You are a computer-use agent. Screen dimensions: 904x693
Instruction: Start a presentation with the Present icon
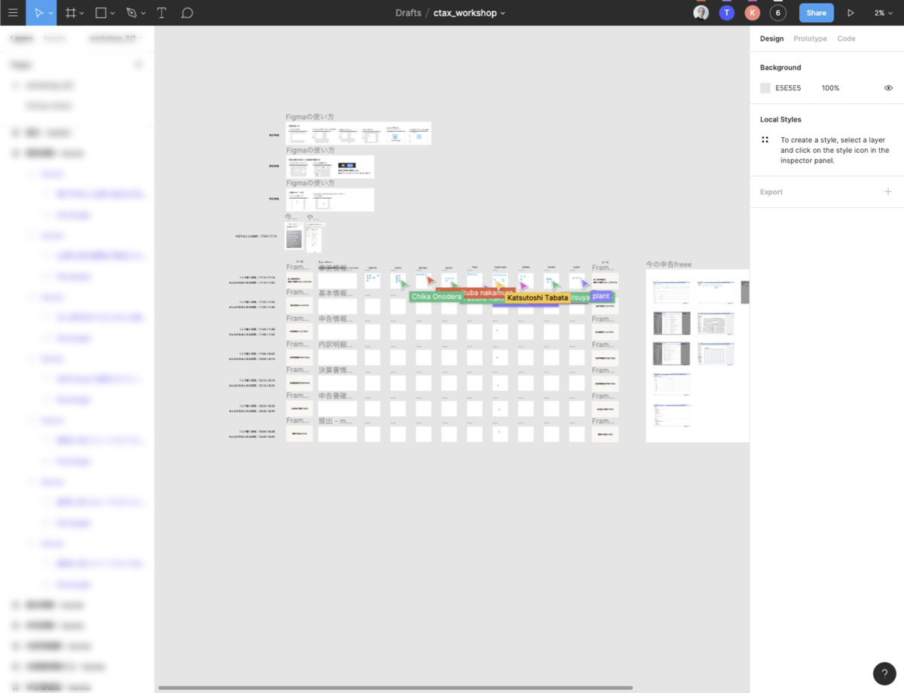point(850,12)
